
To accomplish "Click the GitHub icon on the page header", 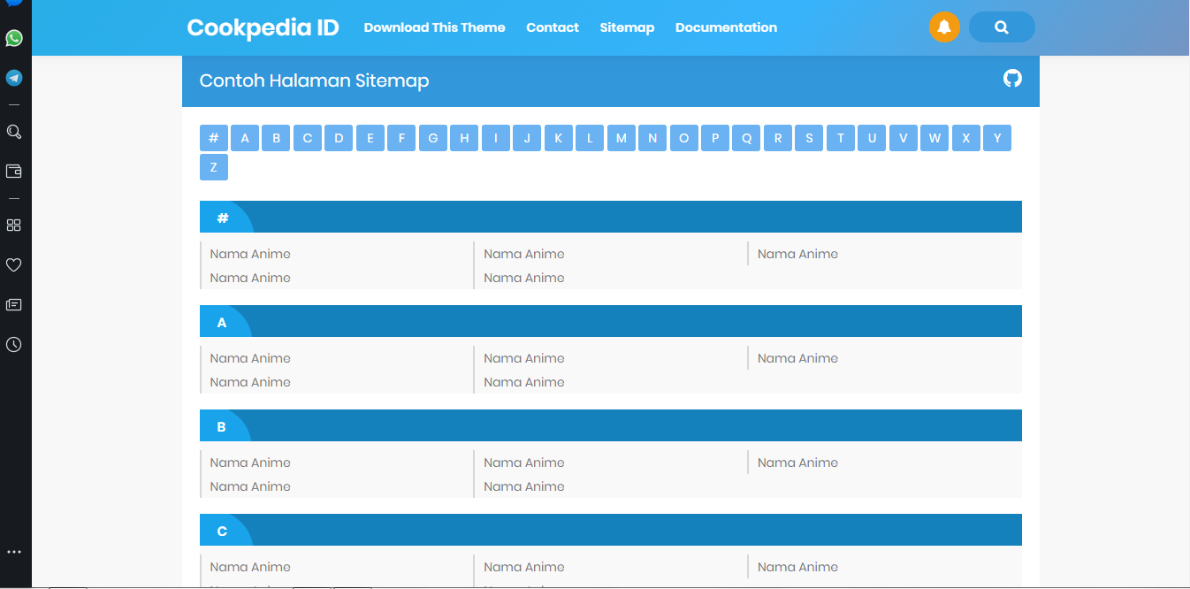I will coord(1011,79).
